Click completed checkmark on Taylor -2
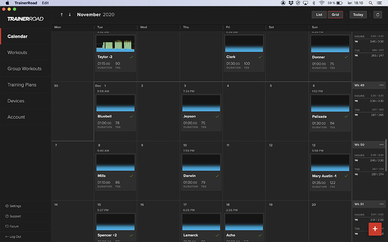 coord(132,57)
